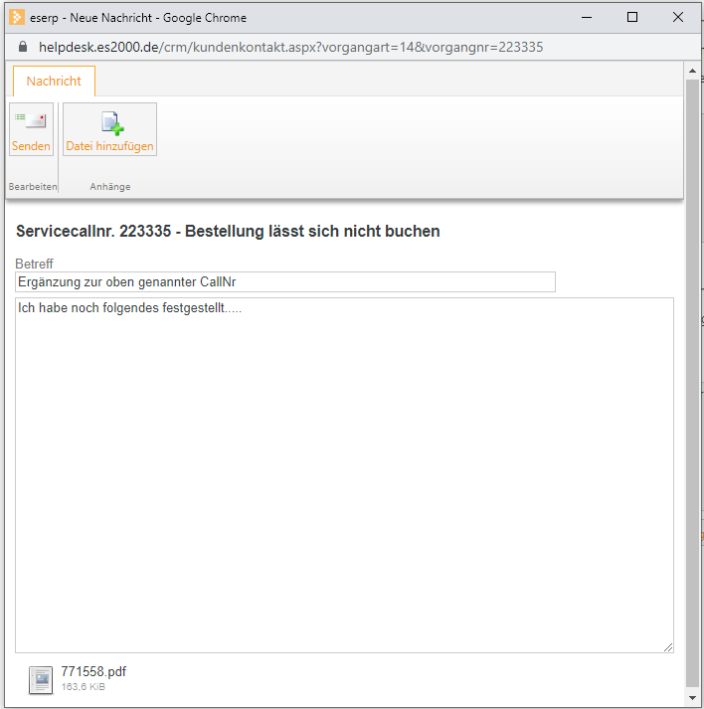704x709 pixels.
Task: Click the Bearbeiten group label
Action: pyautogui.click(x=33, y=187)
